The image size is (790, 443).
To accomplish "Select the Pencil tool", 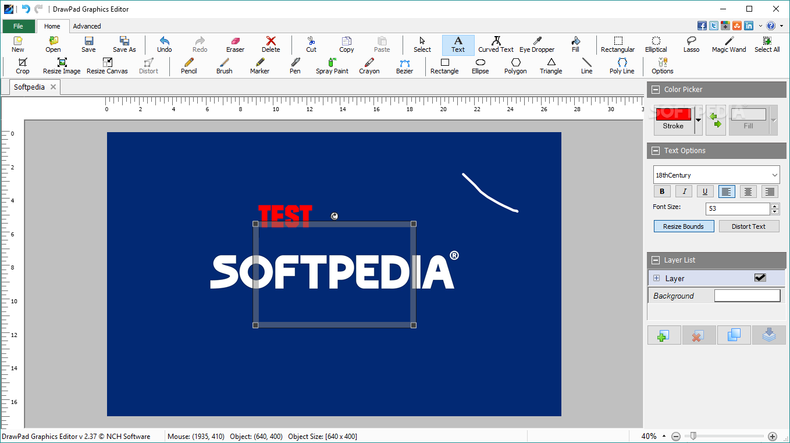I will [x=188, y=66].
